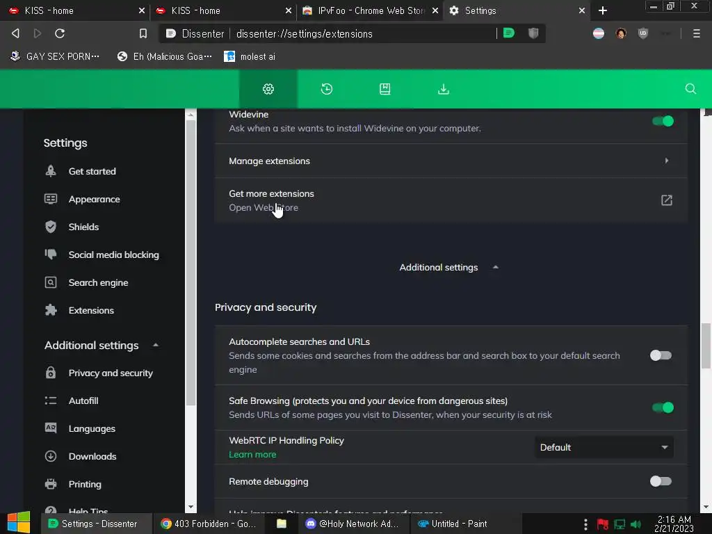The width and height of the screenshot is (712, 534).
Task: Open Shields settings in the sidebar
Action: click(x=83, y=227)
